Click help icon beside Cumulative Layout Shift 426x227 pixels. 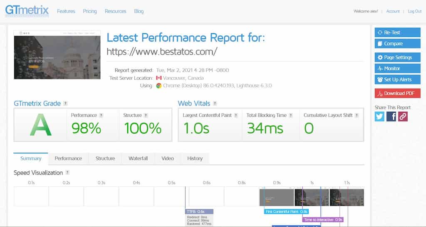(357, 116)
